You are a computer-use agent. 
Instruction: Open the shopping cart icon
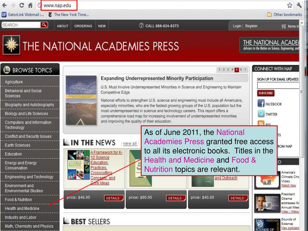284,26
